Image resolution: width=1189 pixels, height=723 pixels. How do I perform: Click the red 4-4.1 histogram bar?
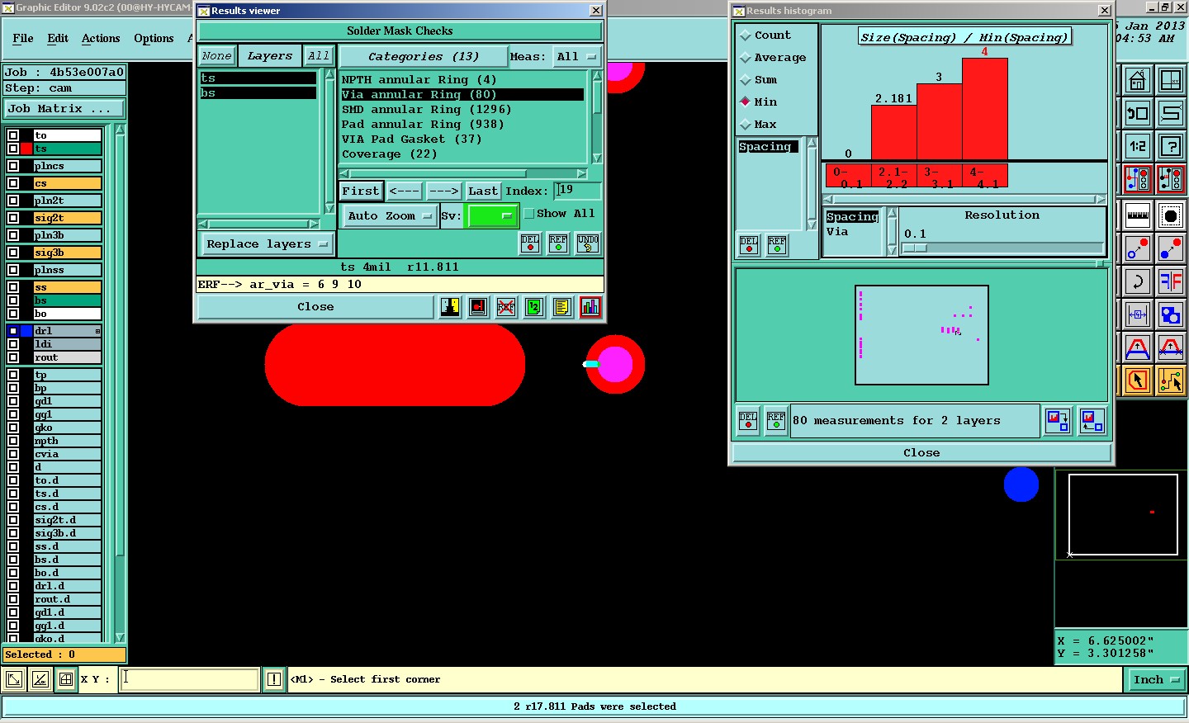tap(985, 109)
